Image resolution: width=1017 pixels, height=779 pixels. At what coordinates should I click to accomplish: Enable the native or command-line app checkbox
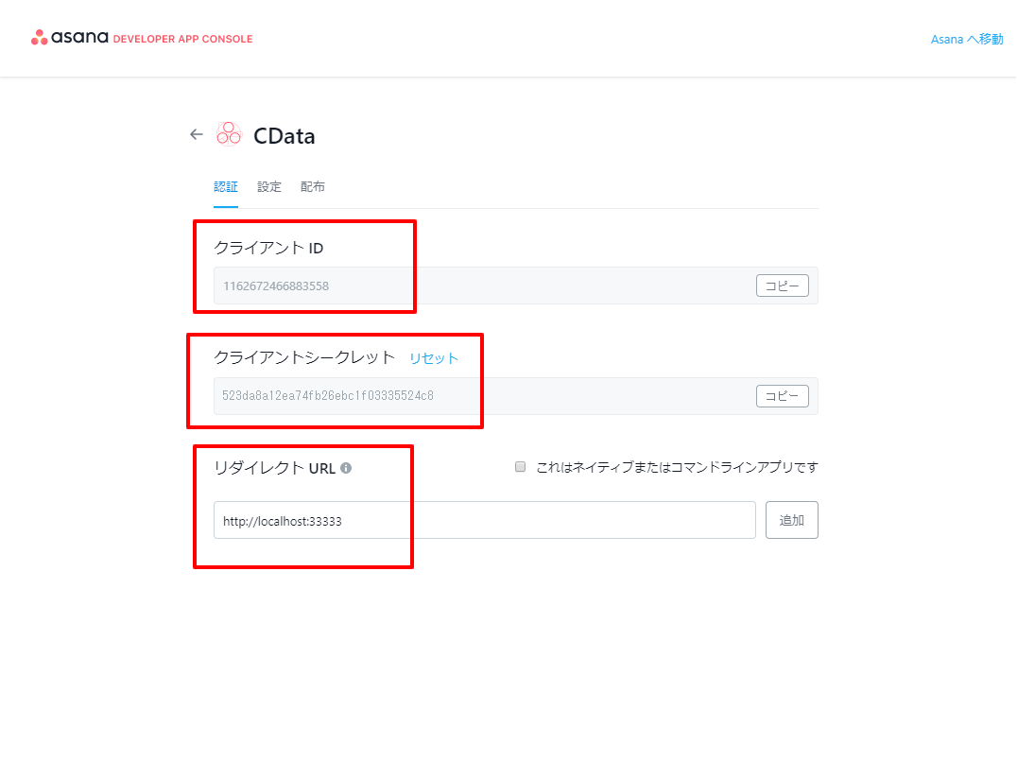(520, 467)
